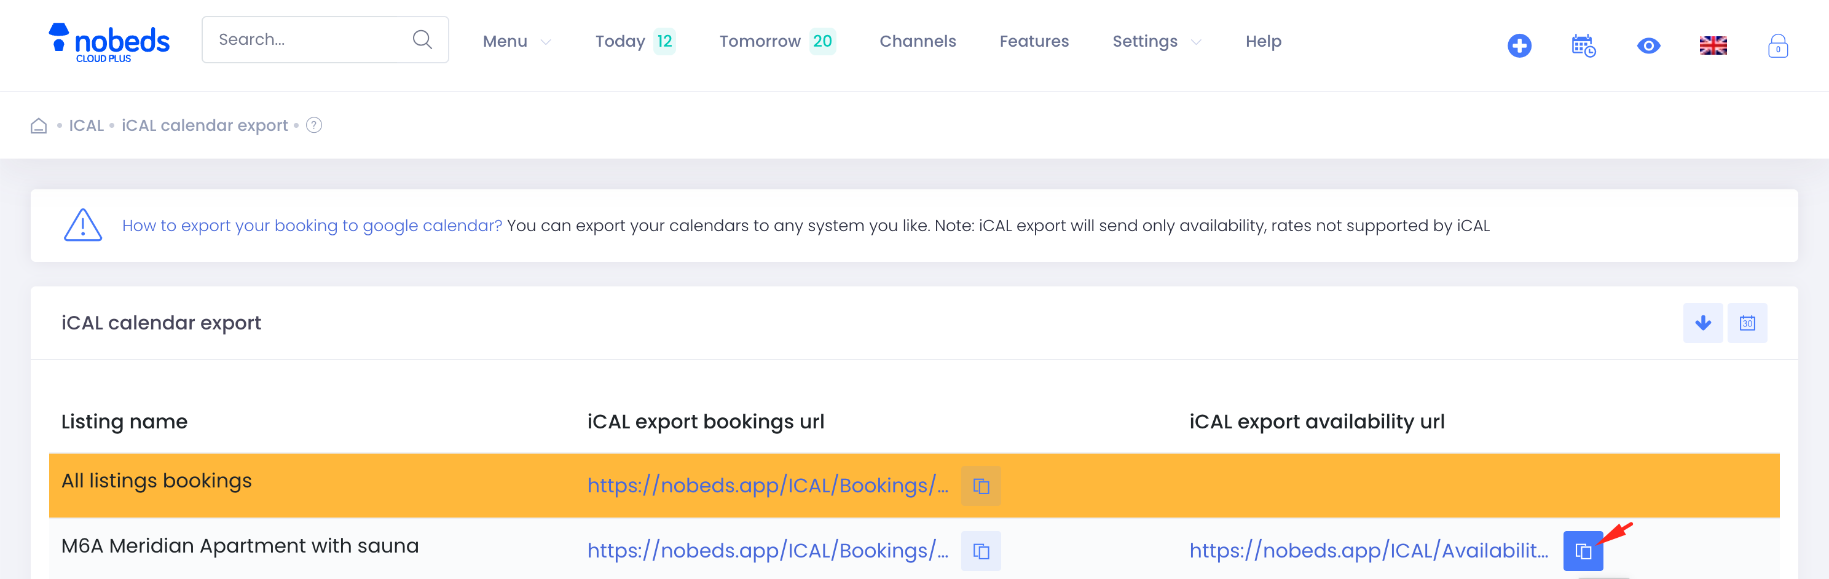Click the calendar with clock icon
Viewport: 1829px width, 579px height.
[x=1583, y=45]
